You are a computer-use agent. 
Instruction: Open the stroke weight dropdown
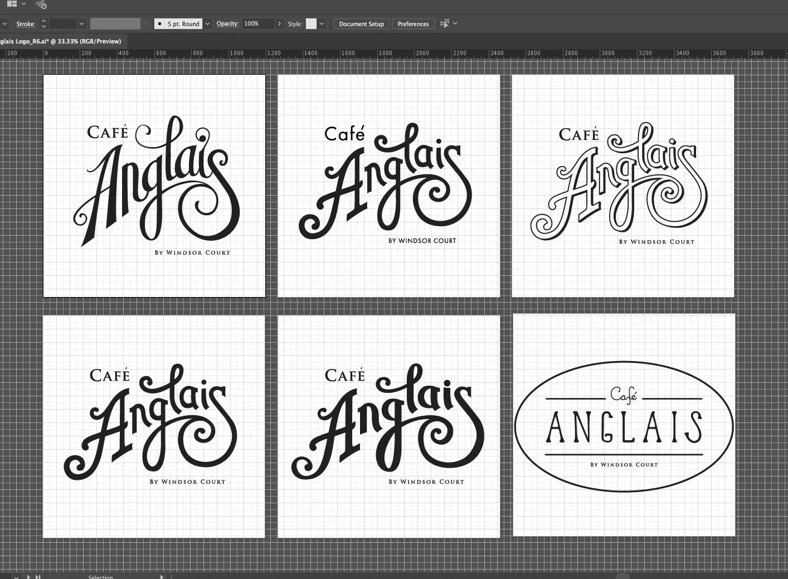tap(81, 24)
